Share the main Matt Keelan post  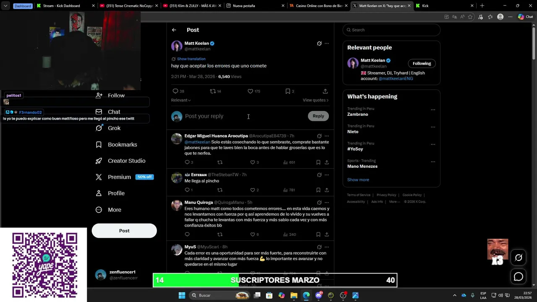coord(325,91)
